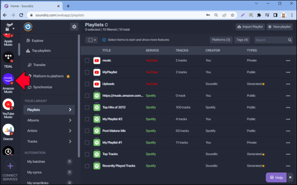
Task: Open the Chrome tab search chevron
Action: tap(256, 3)
